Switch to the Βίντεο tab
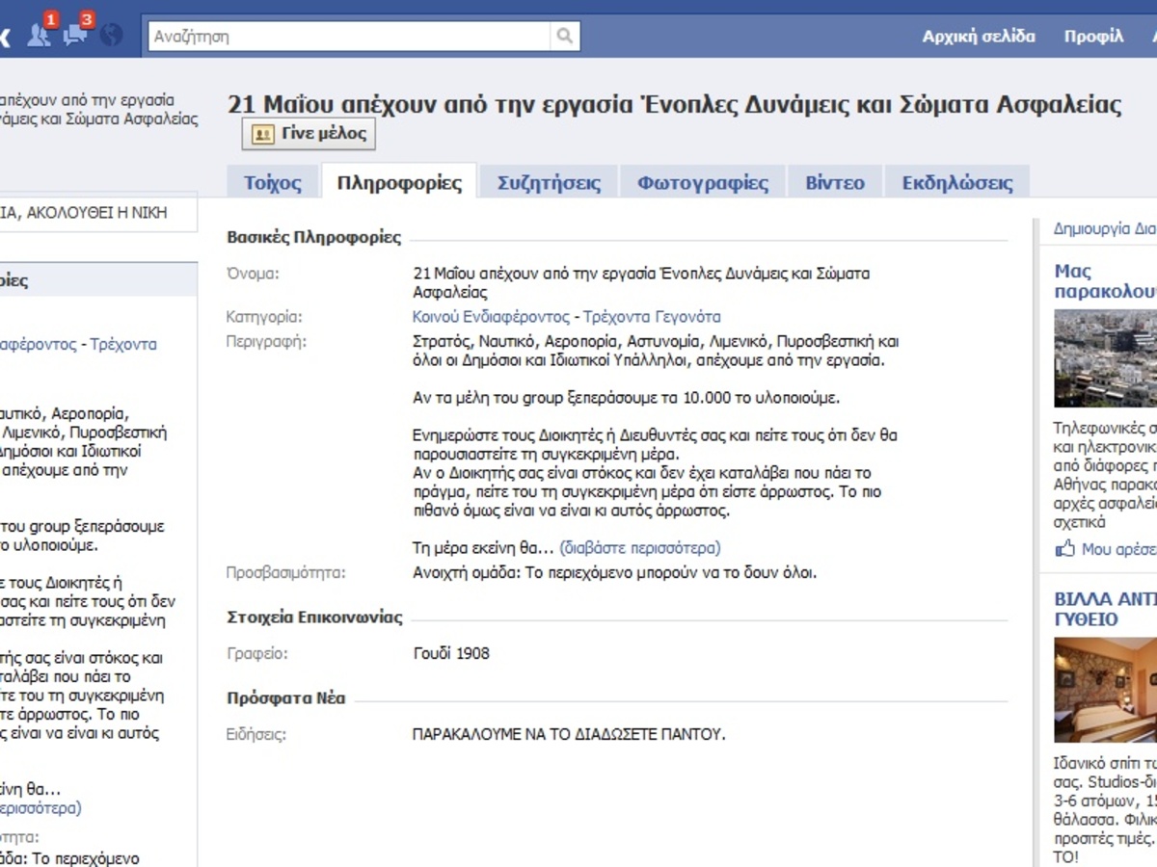Viewport: 1157px width, 867px height. (835, 183)
